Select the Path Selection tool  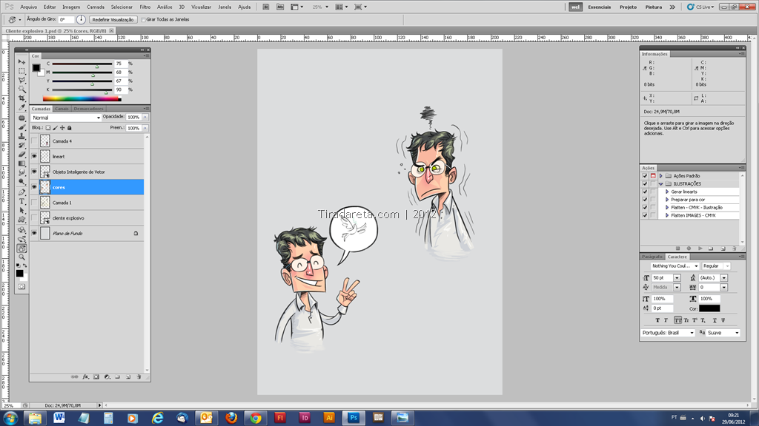tap(21, 211)
